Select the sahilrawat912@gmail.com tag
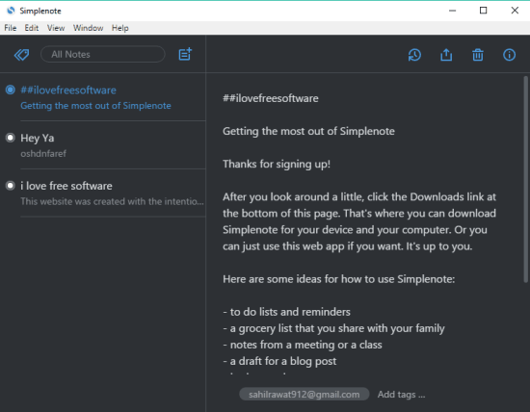The height and width of the screenshot is (412, 530). coord(305,394)
